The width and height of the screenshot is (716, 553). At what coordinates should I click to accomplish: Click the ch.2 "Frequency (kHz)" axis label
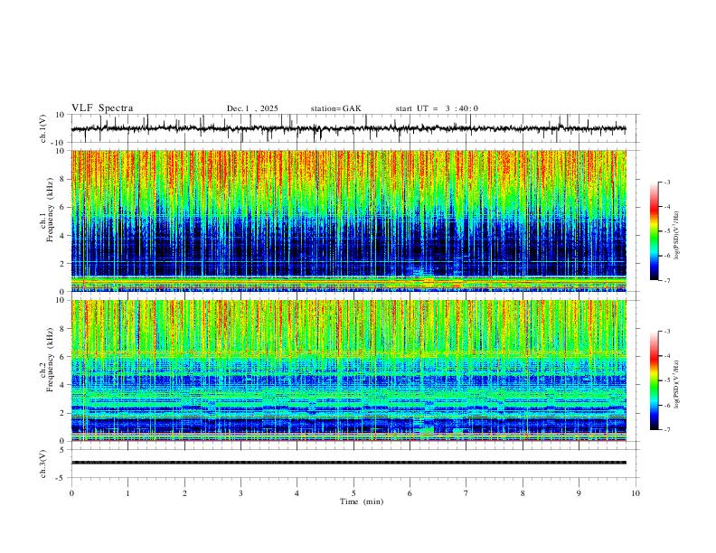(x=51, y=360)
